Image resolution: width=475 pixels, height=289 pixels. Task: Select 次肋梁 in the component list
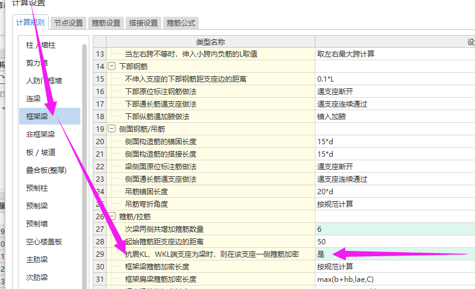(x=37, y=278)
